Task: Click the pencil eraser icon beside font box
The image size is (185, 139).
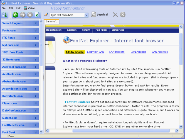Action: coord(46,14)
